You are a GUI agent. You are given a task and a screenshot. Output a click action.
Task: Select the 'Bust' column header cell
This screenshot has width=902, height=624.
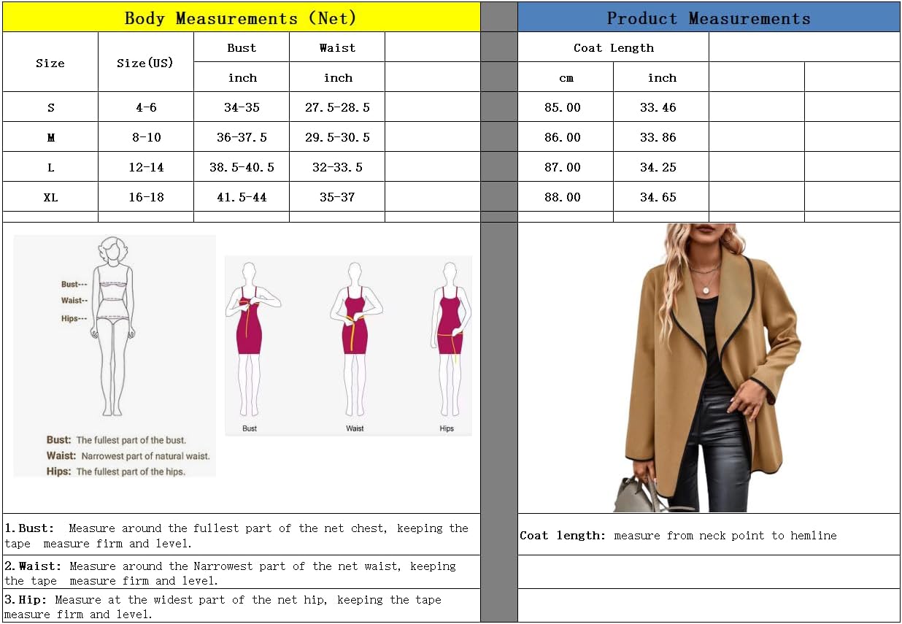coord(242,47)
